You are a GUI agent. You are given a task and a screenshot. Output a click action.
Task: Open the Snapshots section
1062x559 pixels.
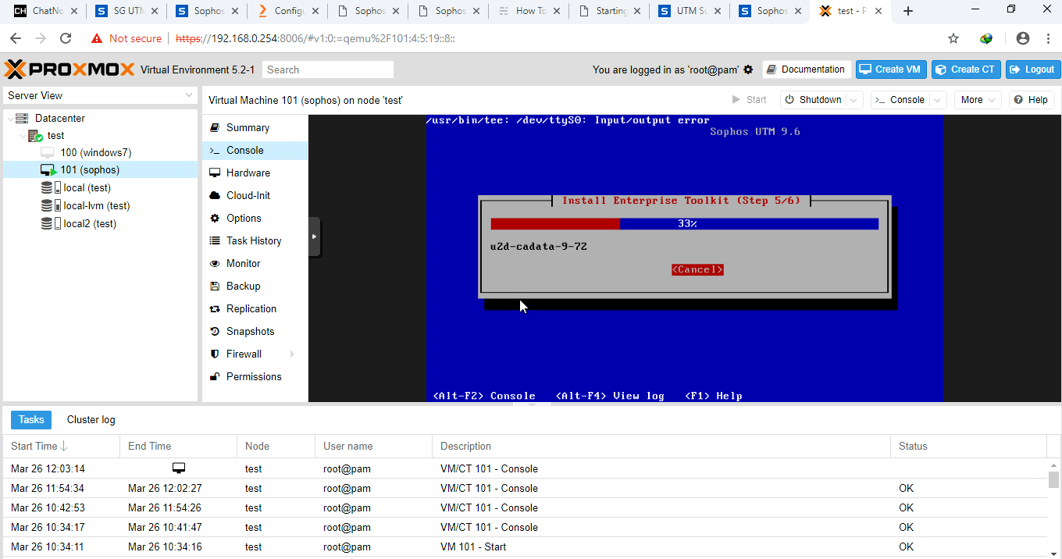coord(255,331)
